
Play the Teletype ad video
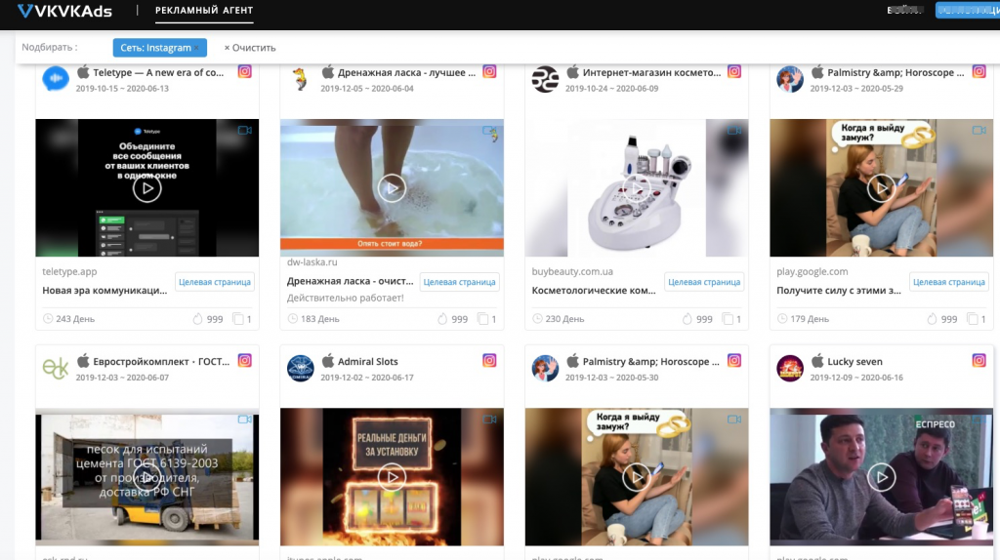coord(146,188)
